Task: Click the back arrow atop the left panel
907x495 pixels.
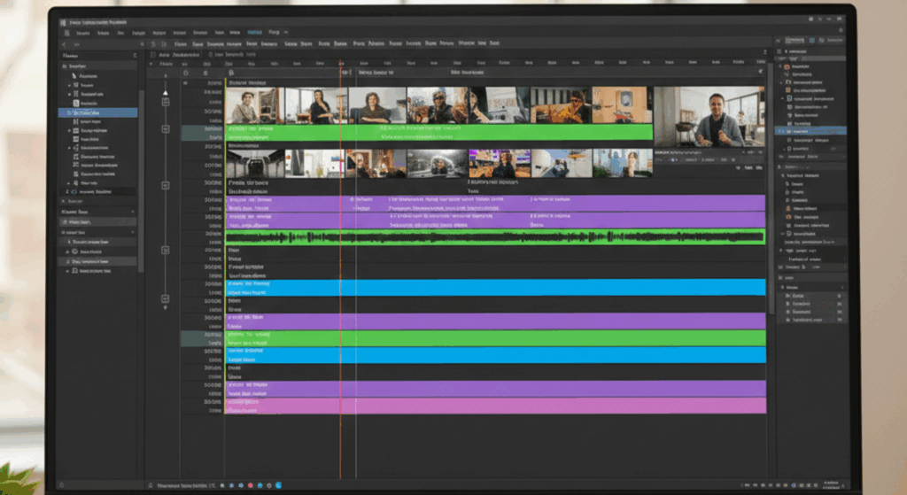Action: [64, 43]
